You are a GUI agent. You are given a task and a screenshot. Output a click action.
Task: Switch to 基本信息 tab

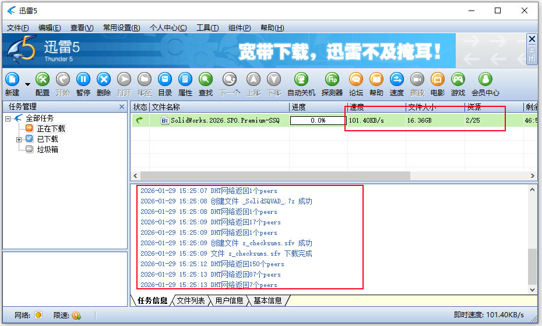click(x=268, y=300)
